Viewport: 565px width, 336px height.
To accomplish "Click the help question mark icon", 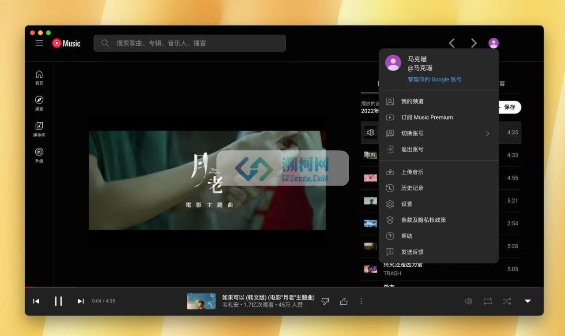I will point(390,236).
